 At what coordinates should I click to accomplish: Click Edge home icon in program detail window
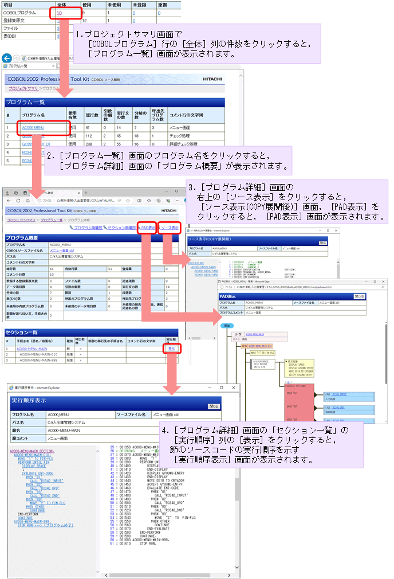pos(27,201)
